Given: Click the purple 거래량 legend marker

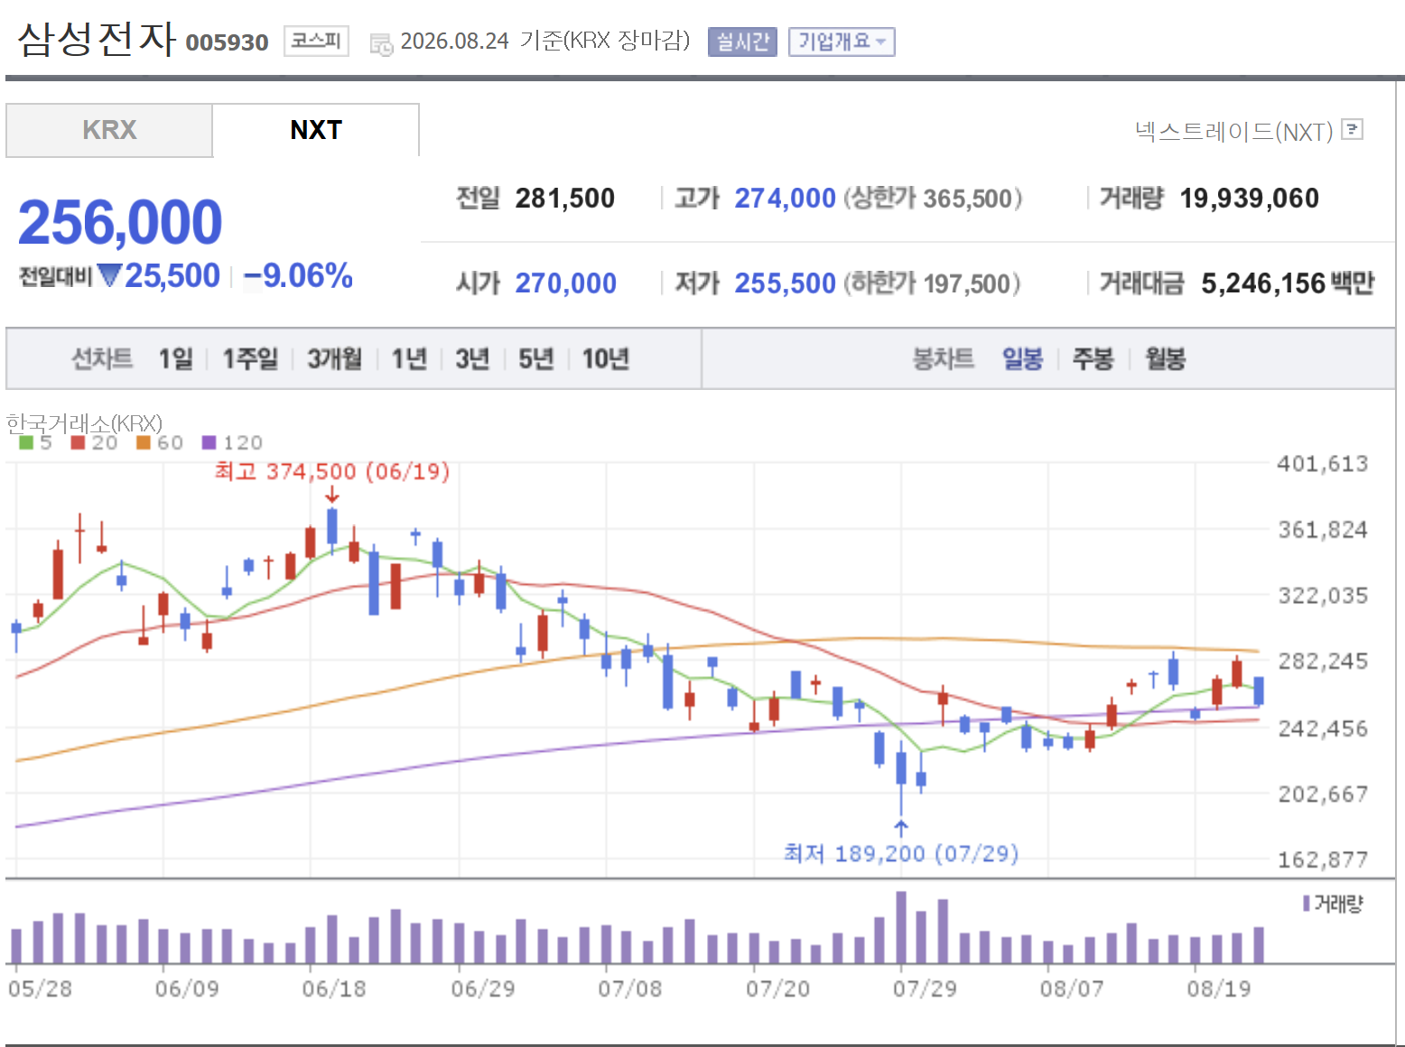Looking at the screenshot, I should click(x=1307, y=903).
